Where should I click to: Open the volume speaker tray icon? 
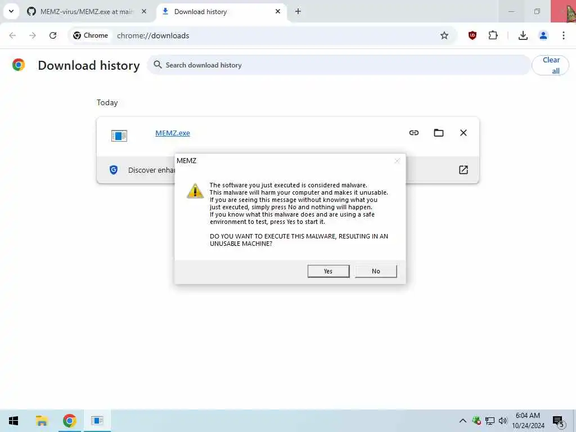tap(503, 421)
